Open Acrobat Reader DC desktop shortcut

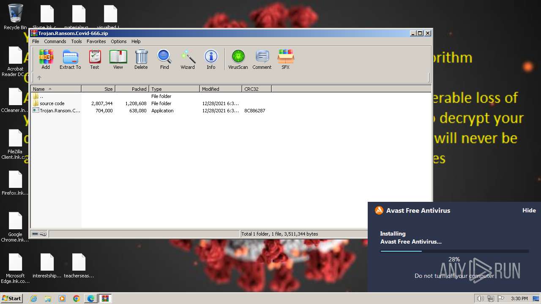coord(15,62)
